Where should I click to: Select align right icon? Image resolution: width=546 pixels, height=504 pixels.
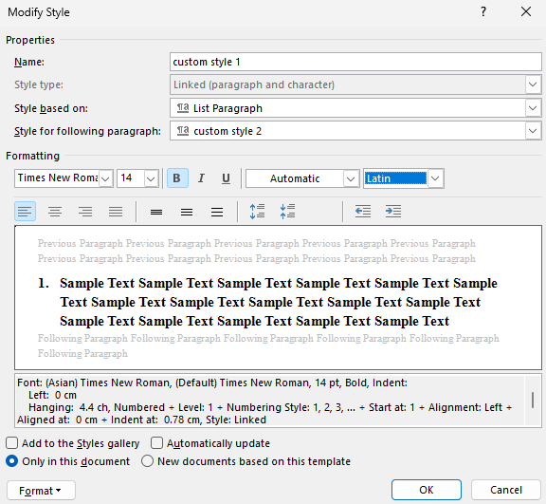click(85, 212)
